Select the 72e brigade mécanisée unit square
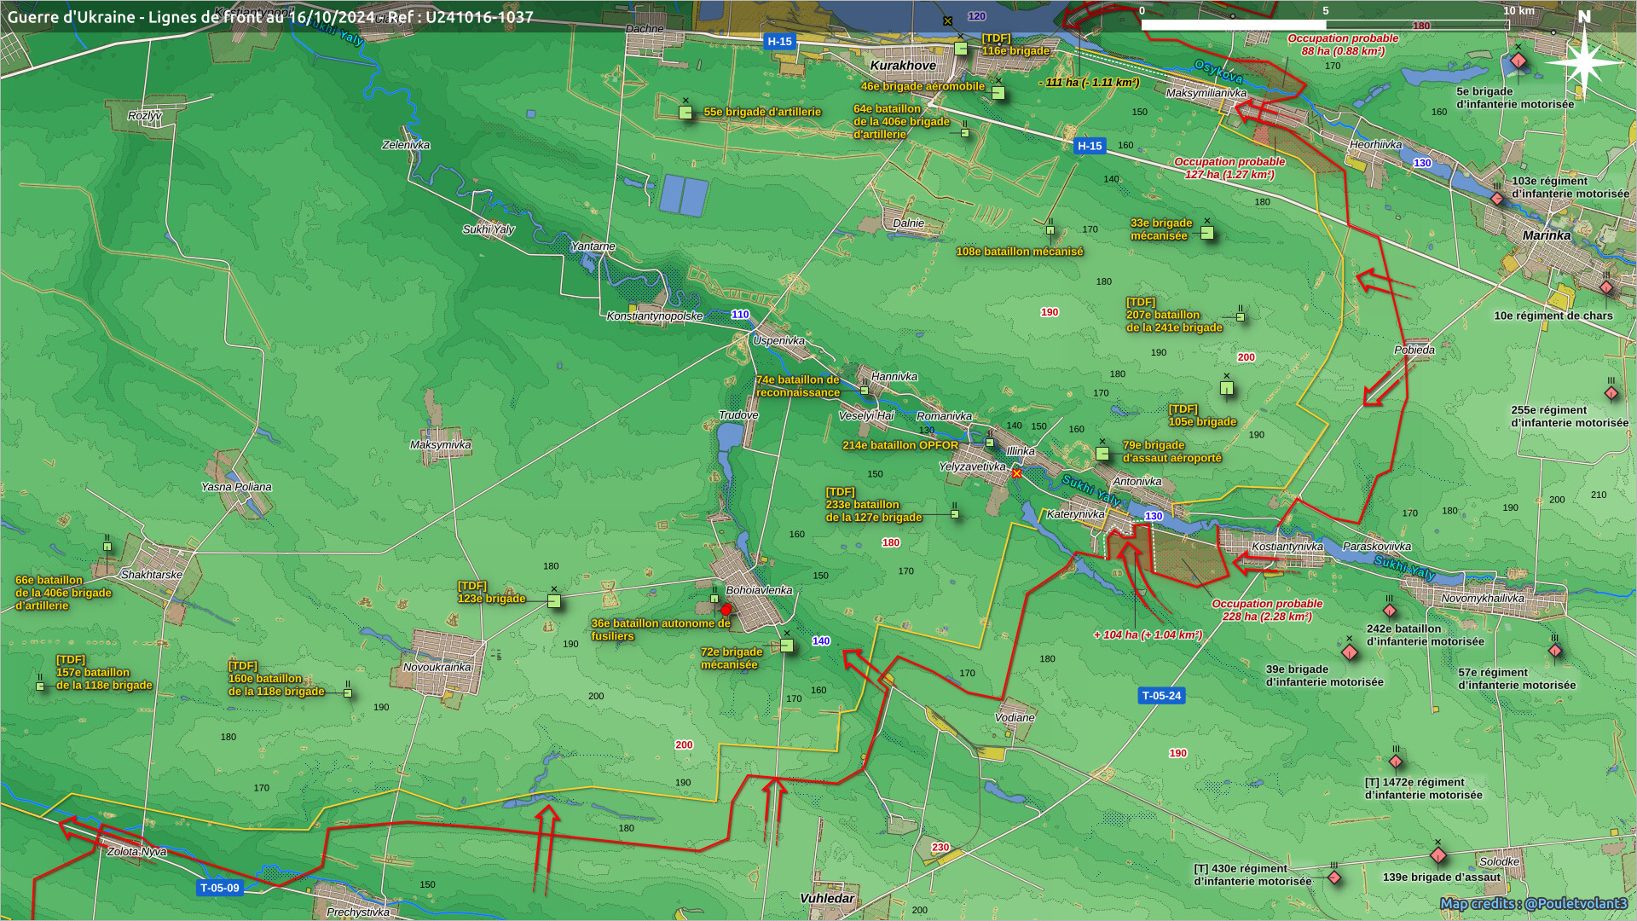The image size is (1637, 921). click(x=787, y=646)
